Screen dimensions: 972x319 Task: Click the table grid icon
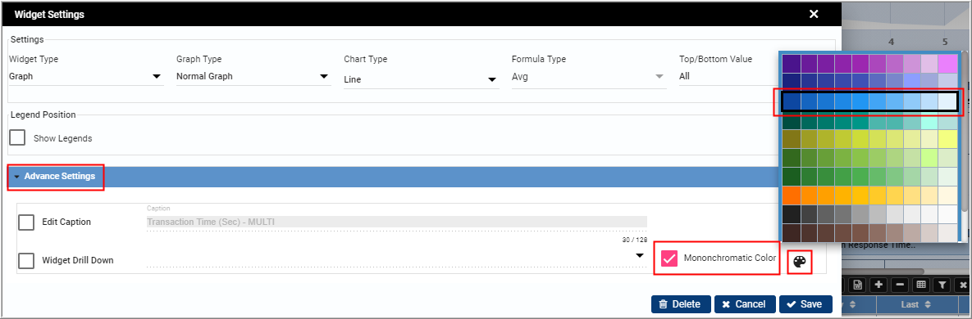pyautogui.click(x=921, y=285)
